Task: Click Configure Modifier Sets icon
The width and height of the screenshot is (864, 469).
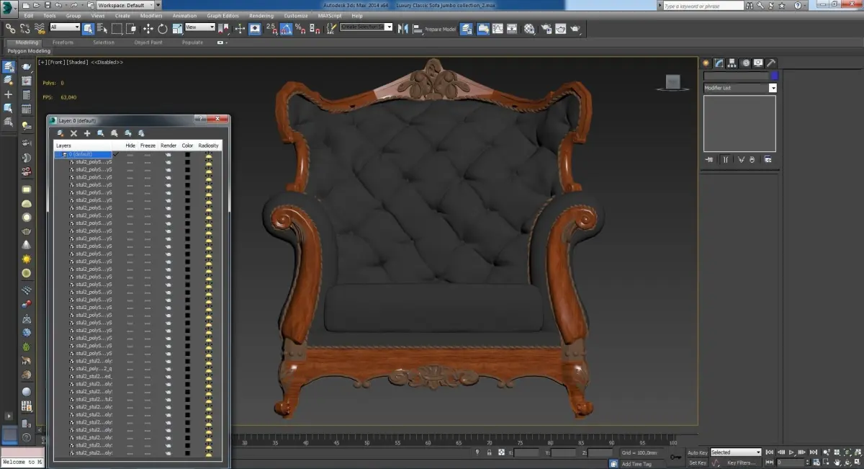Action: [x=768, y=159]
